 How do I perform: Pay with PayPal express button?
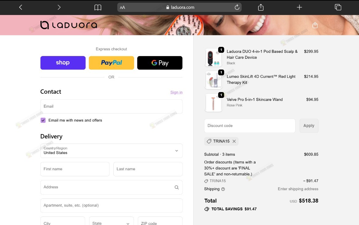click(111, 63)
